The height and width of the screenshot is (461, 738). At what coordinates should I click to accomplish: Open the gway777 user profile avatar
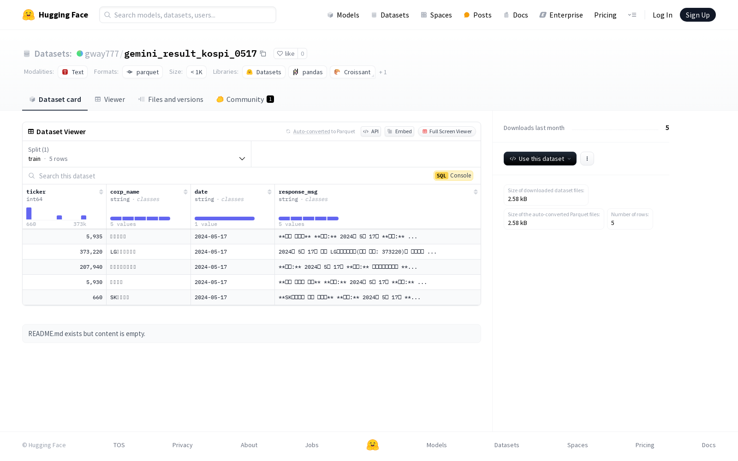click(80, 53)
